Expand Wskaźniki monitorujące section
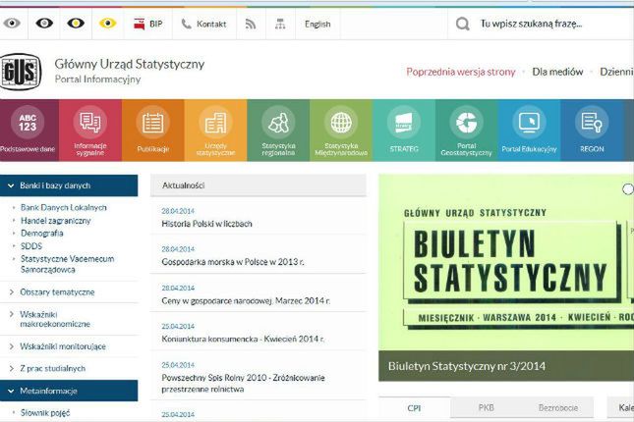 click(x=63, y=346)
